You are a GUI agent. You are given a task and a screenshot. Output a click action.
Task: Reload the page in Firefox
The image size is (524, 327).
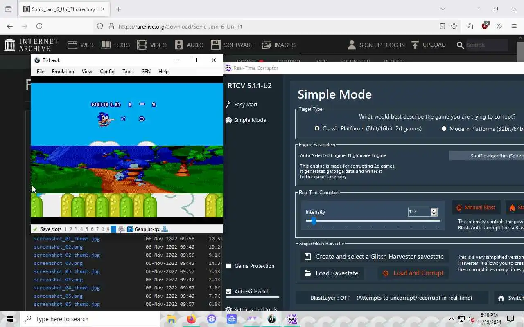point(39,26)
